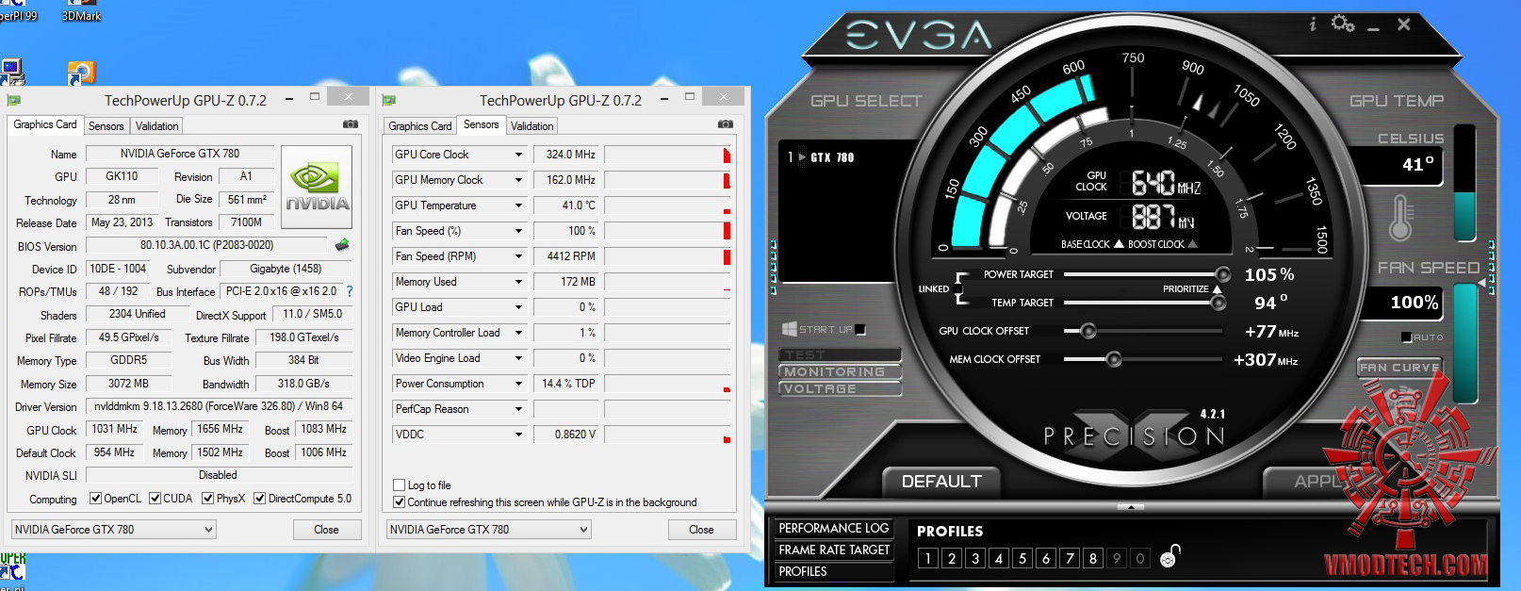The width and height of the screenshot is (1521, 591).
Task: Click the GPU Clock Offset slider knob
Action: pos(1088,331)
